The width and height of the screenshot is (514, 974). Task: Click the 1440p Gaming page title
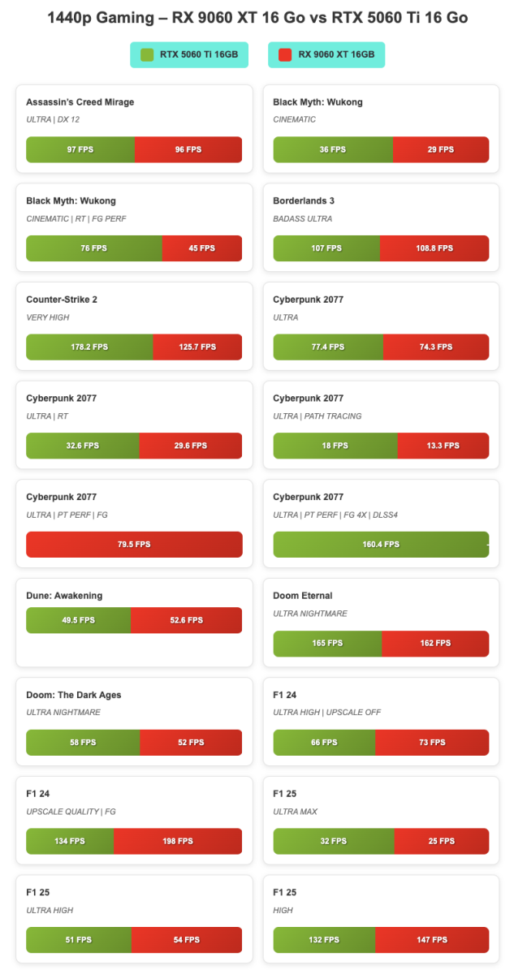point(257,17)
